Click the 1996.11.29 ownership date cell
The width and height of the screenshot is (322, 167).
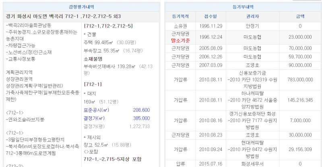click(210, 26)
